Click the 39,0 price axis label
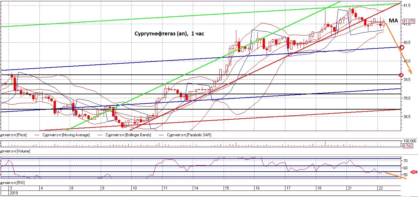 406,98
